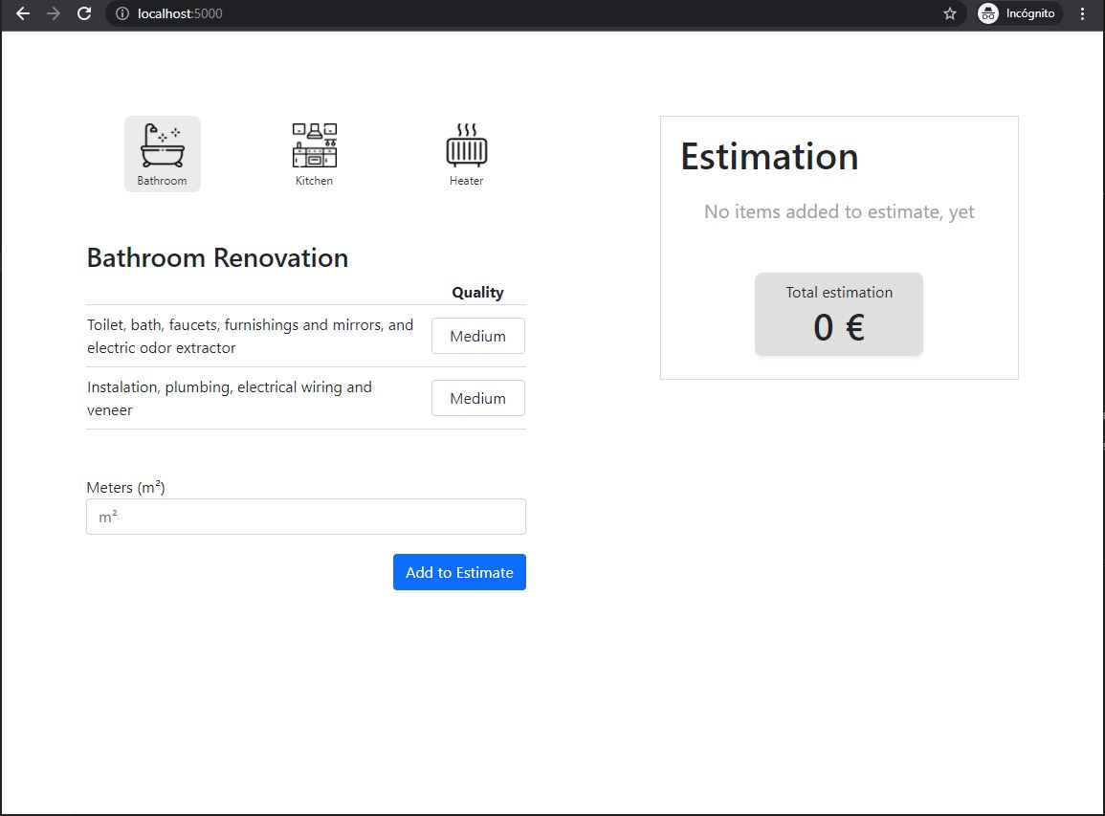Choose the Kitchen icon
This screenshot has height=816, width=1105.
pyautogui.click(x=315, y=145)
